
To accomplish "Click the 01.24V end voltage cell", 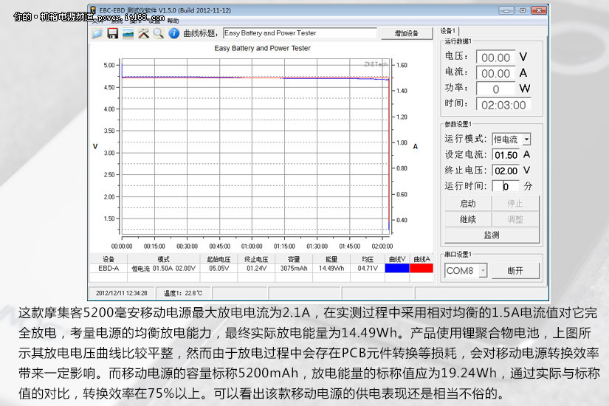I will 256,269.
